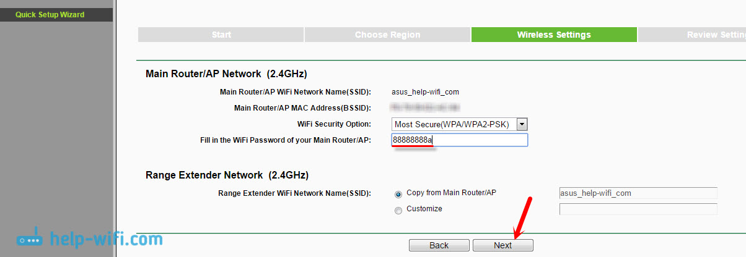Click the security option dropdown arrow
Image resolution: width=746 pixels, height=257 pixels.
(x=522, y=124)
